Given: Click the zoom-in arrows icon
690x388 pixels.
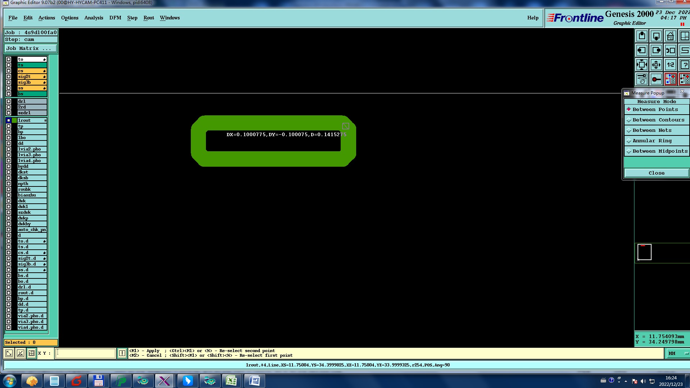Looking at the screenshot, I should [x=641, y=65].
